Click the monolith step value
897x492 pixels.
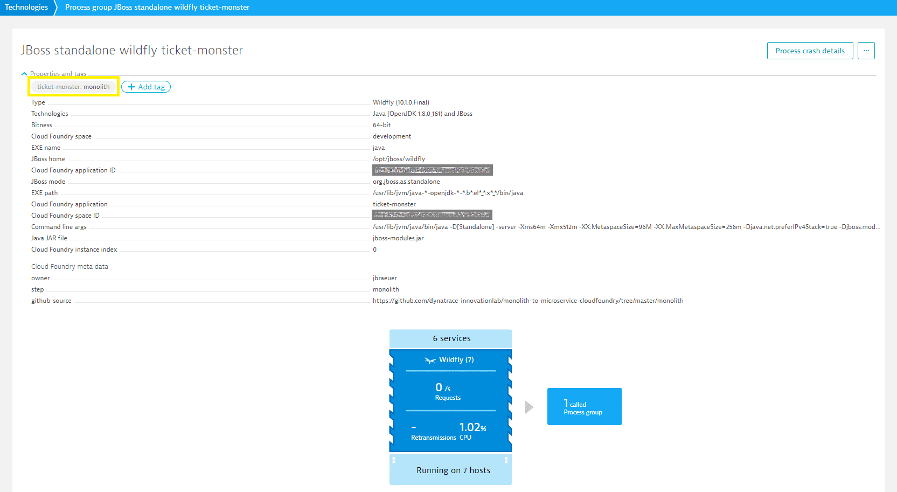386,289
